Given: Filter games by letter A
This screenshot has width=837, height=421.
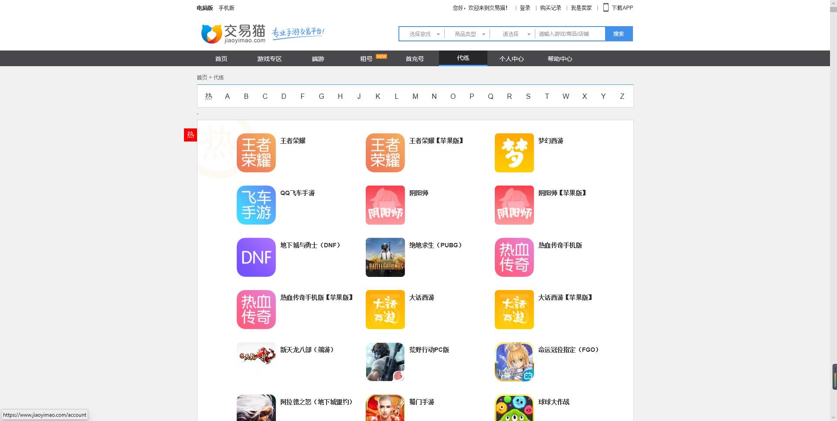Looking at the screenshot, I should [x=227, y=96].
